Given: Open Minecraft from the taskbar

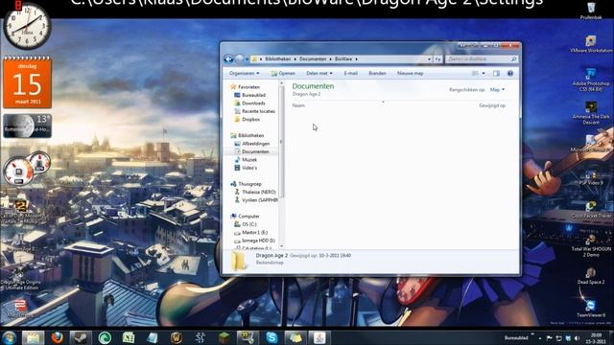Looking at the screenshot, I should coord(224,337).
